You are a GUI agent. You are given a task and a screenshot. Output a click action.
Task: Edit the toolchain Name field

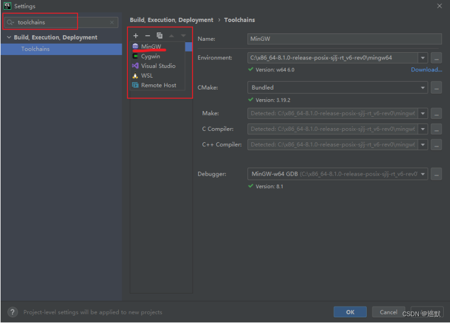pyautogui.click(x=344, y=39)
